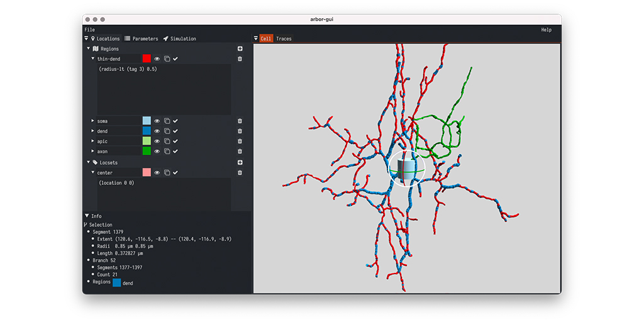Viewport: 644px width, 322px height.
Task: Duplicate the dend region
Action: 167,131
